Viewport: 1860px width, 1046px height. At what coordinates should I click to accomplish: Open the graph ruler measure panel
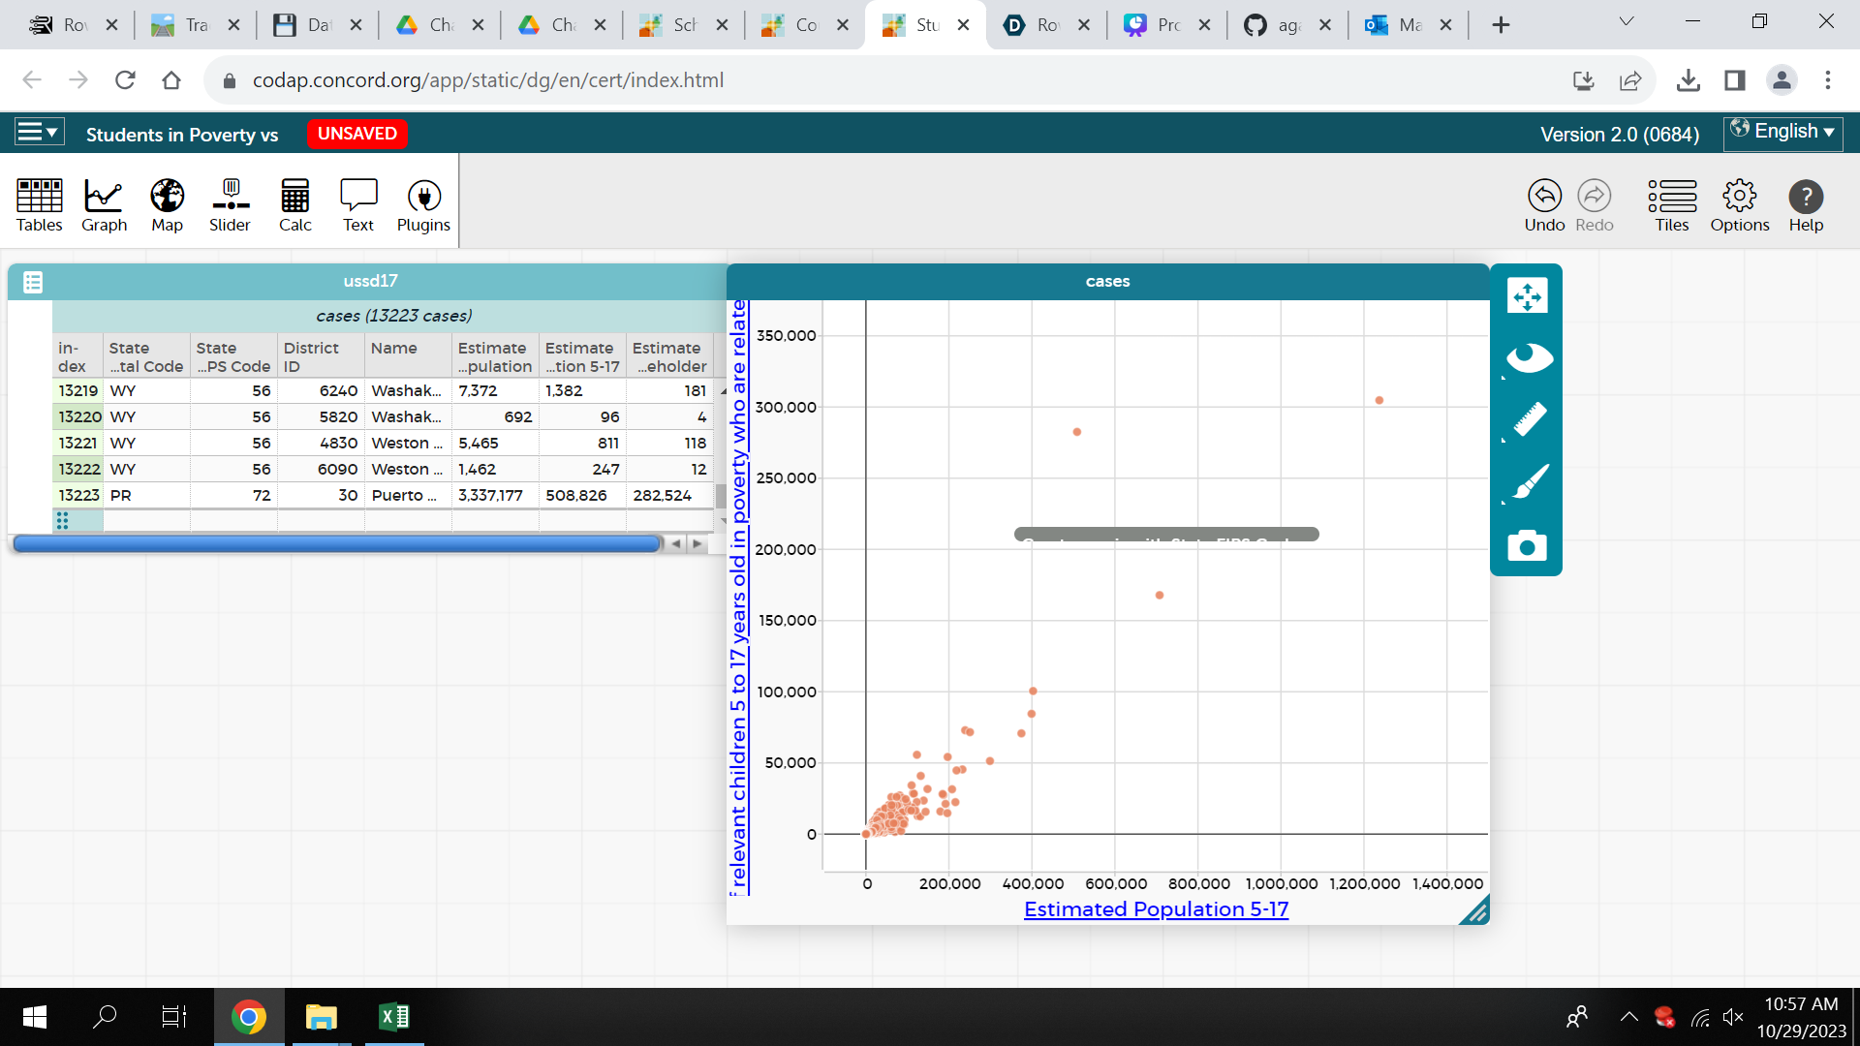point(1527,421)
